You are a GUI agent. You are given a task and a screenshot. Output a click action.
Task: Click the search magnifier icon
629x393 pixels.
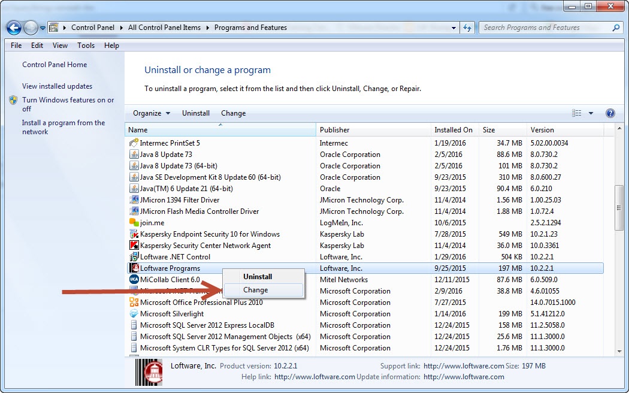(616, 28)
